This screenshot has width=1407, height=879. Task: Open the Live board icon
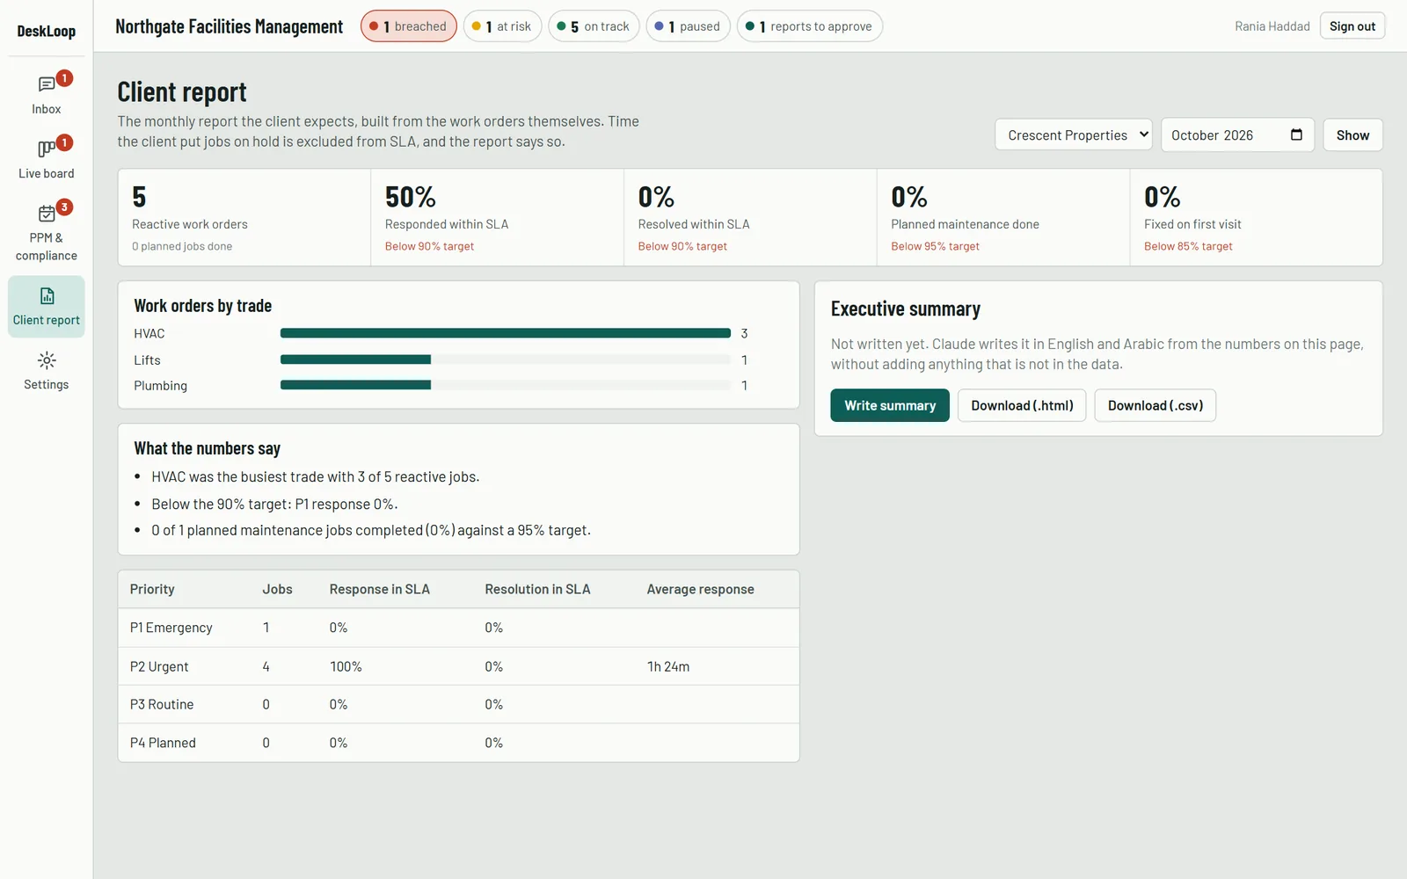[47, 149]
